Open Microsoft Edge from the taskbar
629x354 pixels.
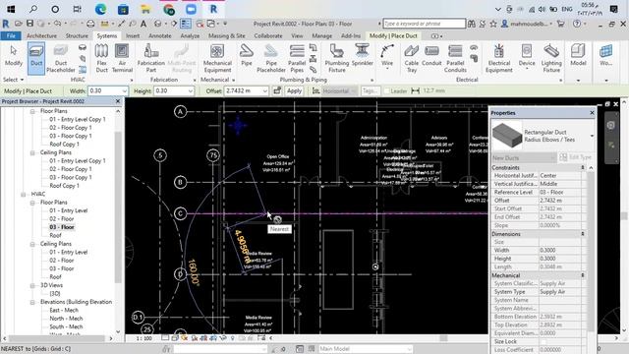[x=100, y=9]
